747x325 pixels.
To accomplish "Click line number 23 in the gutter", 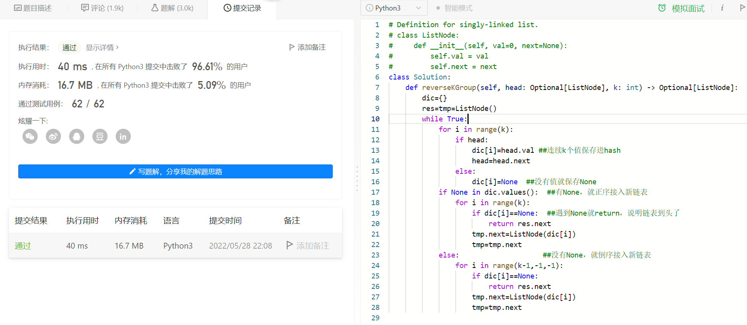I will pos(375,255).
